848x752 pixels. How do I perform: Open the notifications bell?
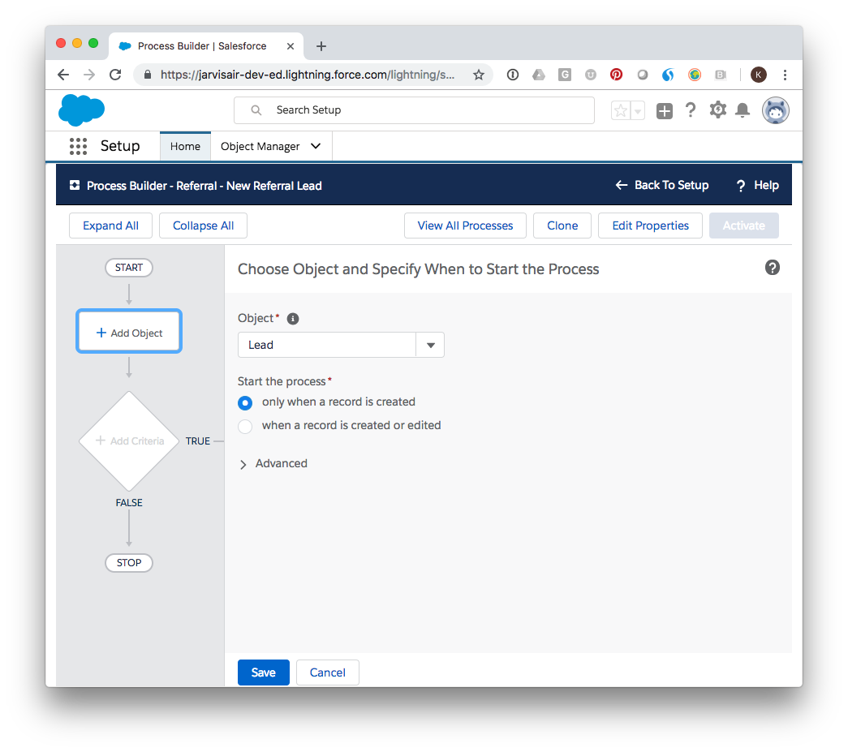tap(743, 110)
